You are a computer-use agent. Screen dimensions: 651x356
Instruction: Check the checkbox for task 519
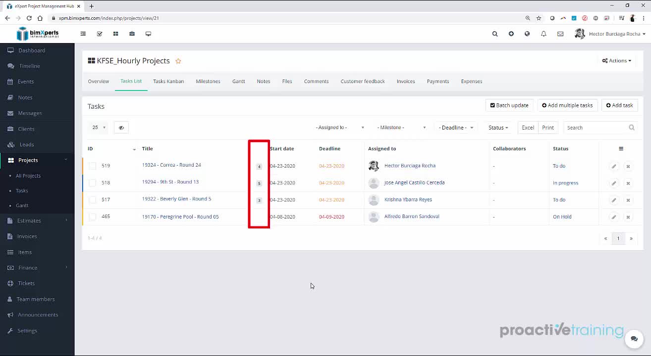click(x=93, y=166)
